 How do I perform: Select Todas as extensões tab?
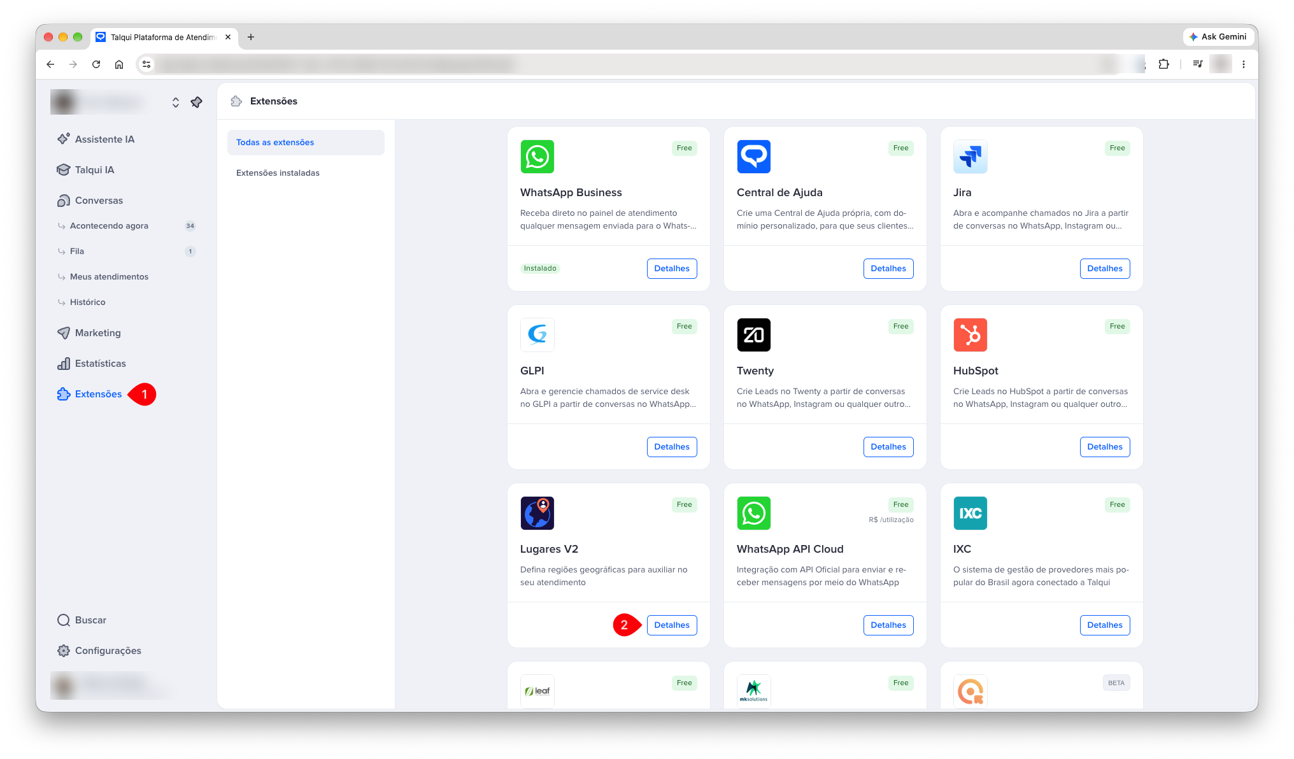point(306,142)
